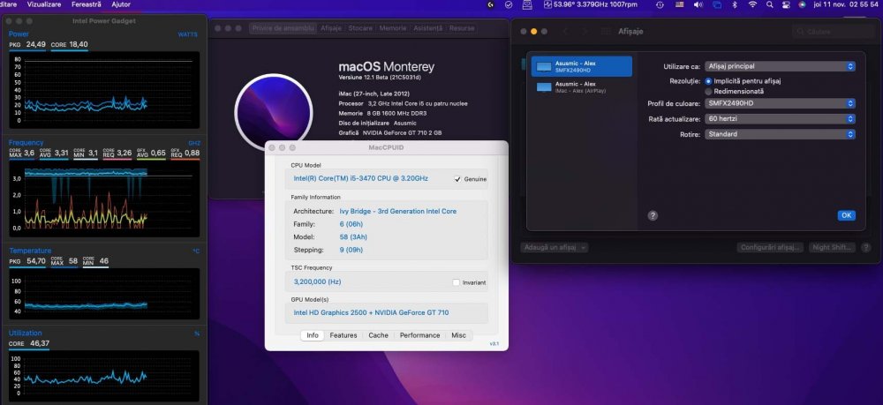This screenshot has height=405, width=883.
Task: Click the Power graph in Power Gadget
Action: (104, 90)
